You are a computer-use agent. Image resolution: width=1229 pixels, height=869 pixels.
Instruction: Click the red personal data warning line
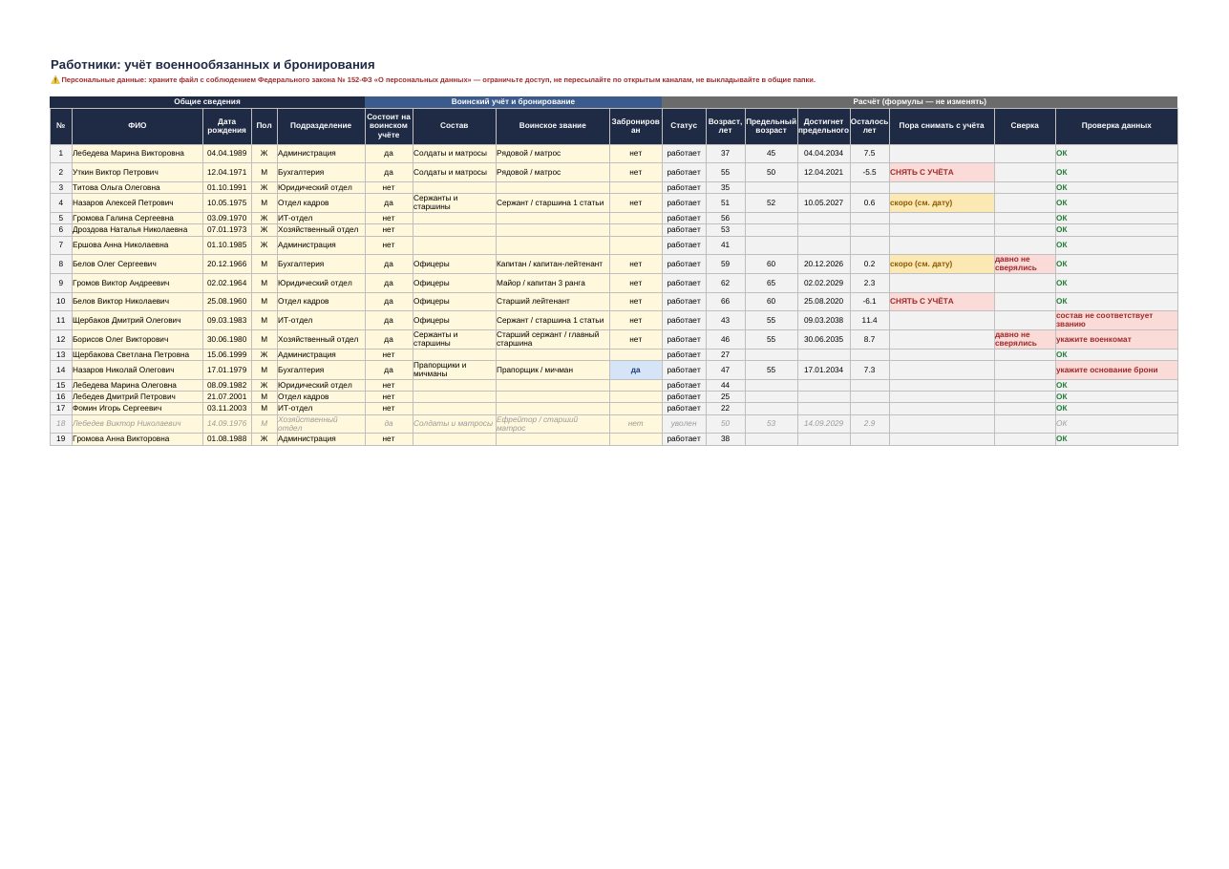[x=433, y=80]
